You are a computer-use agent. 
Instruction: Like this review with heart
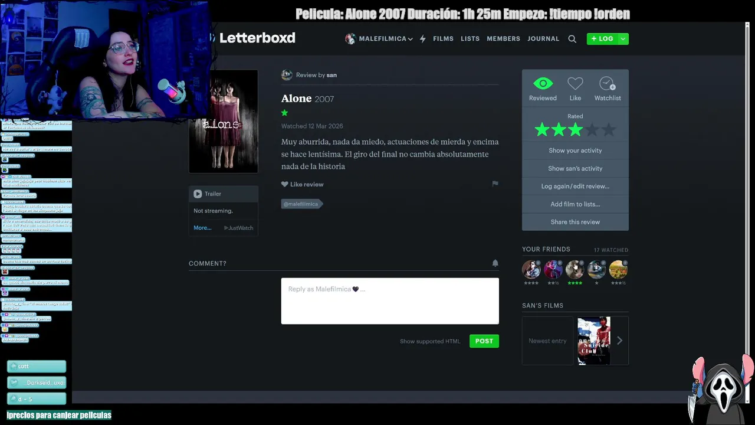pos(302,184)
